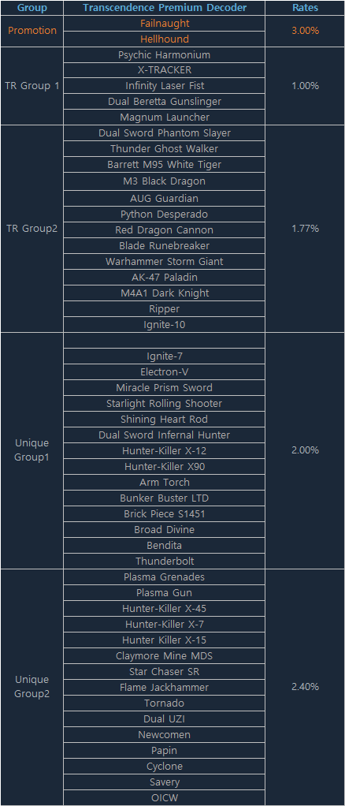Screen dimensions: 345x806
Task: Select the 2.40% rate cell
Action: (306, 687)
